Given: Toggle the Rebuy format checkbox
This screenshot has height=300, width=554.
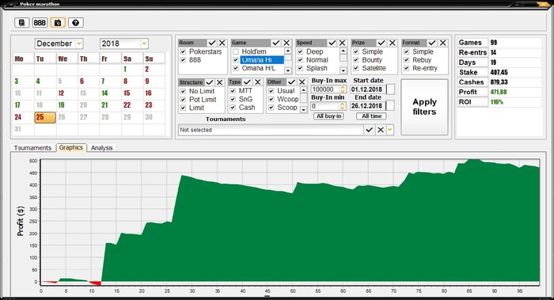Looking at the screenshot, I should click(407, 60).
